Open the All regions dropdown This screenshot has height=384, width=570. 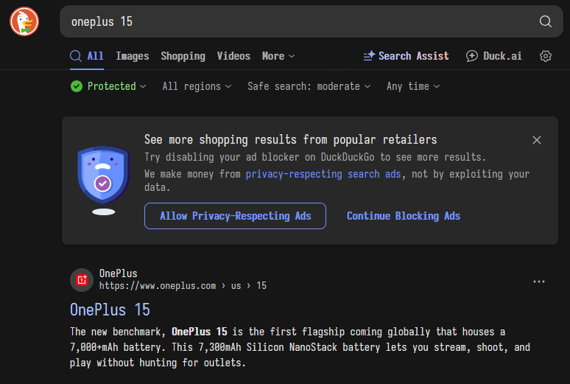coord(197,86)
